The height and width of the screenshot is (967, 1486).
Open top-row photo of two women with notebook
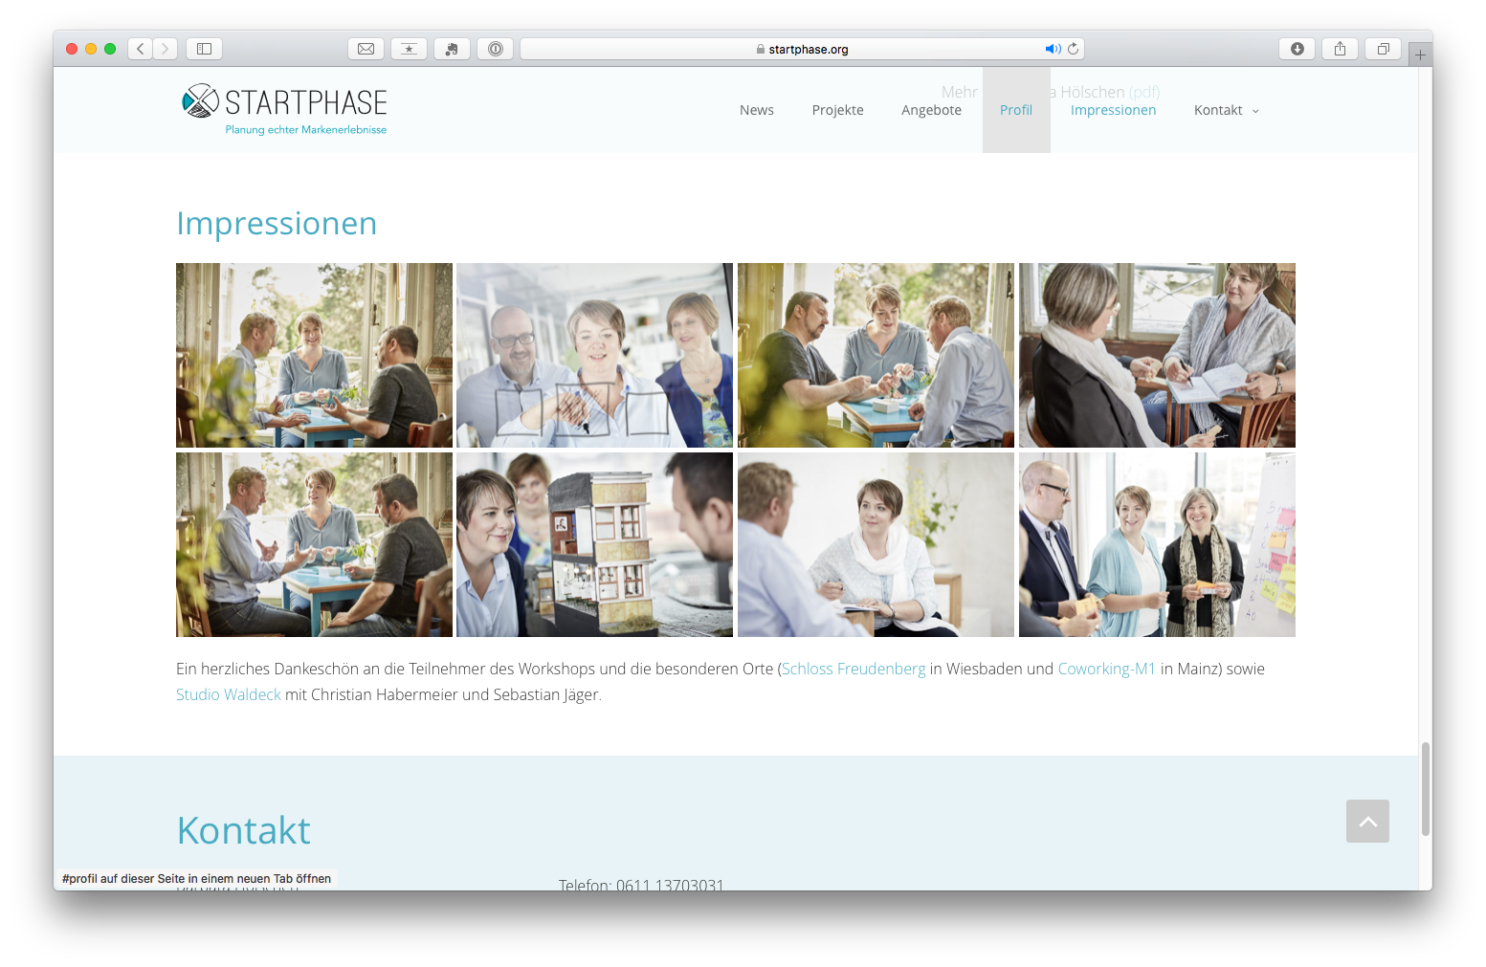click(x=1157, y=355)
